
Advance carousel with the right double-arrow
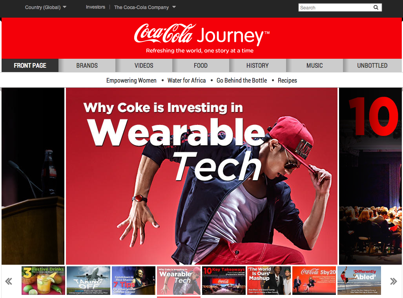point(394,281)
